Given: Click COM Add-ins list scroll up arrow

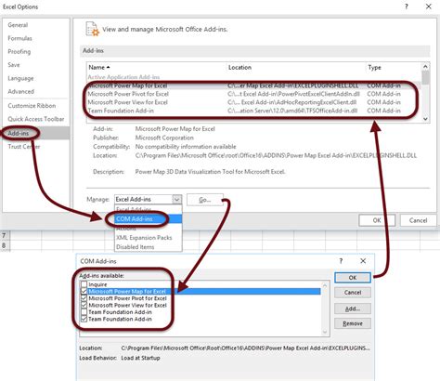Looking at the screenshot, I should click(x=325, y=285).
